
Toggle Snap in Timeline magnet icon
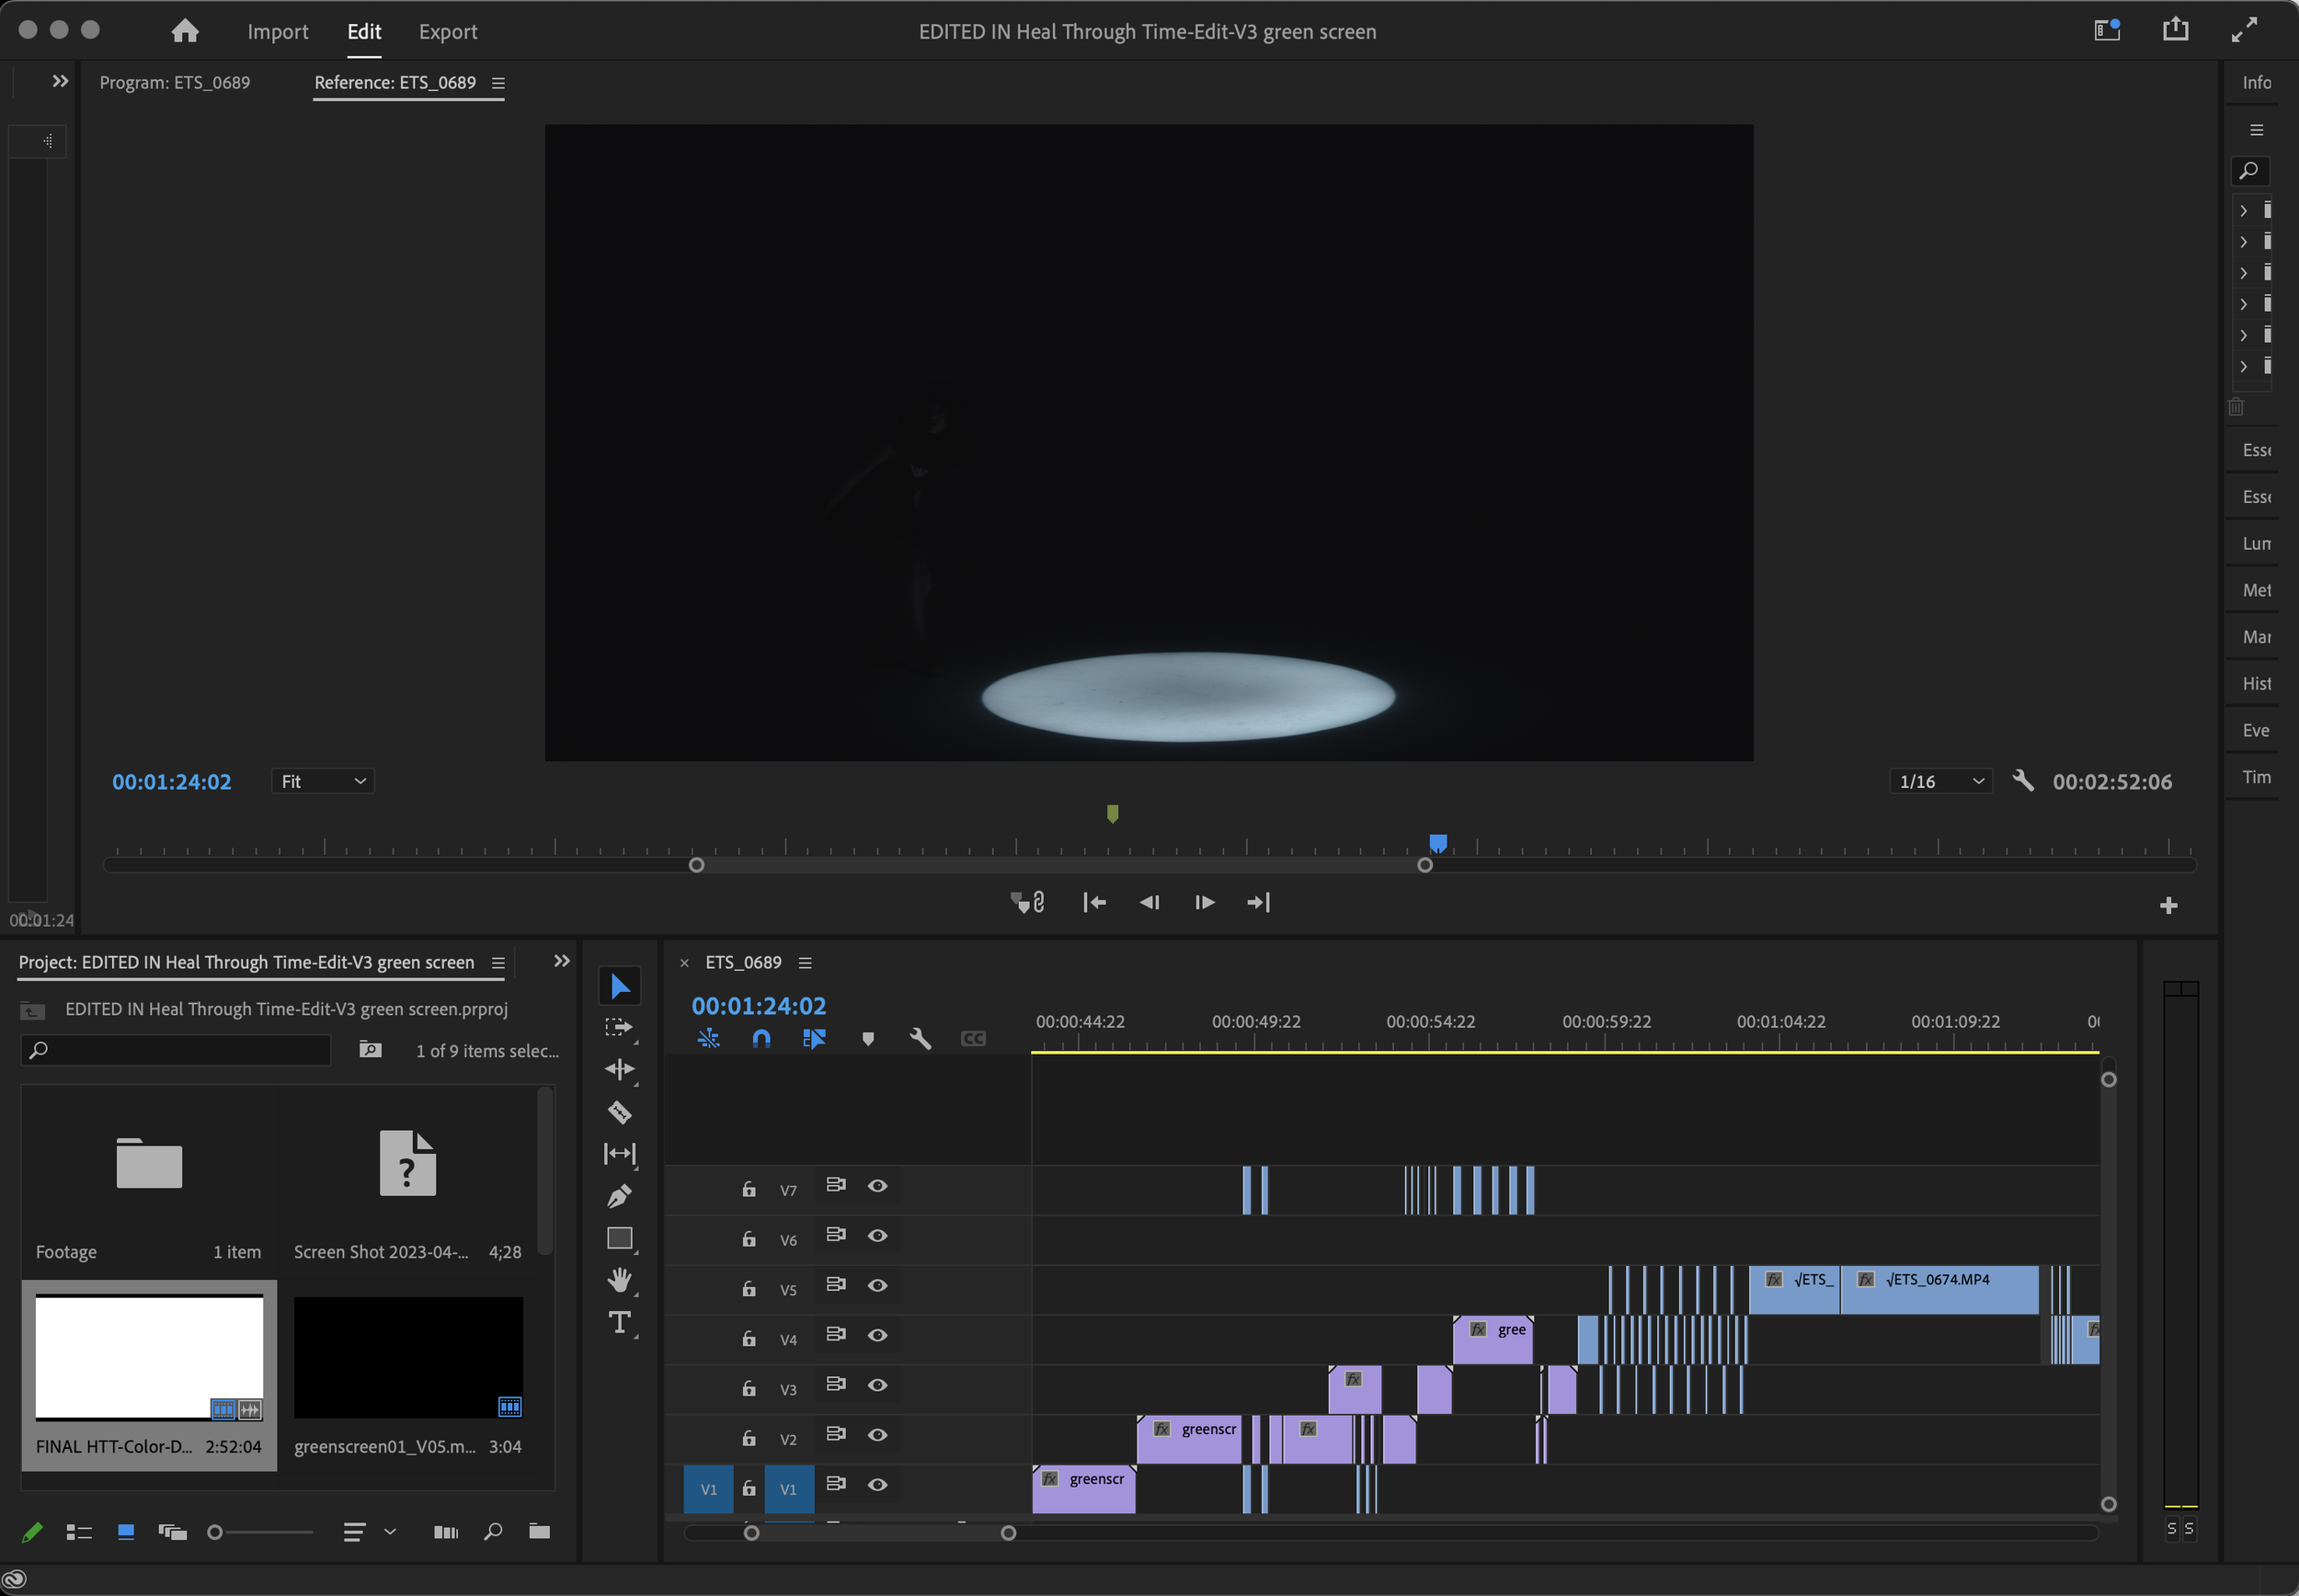[x=761, y=1039]
